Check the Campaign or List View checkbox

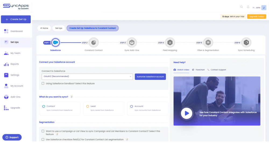pos(43,131)
